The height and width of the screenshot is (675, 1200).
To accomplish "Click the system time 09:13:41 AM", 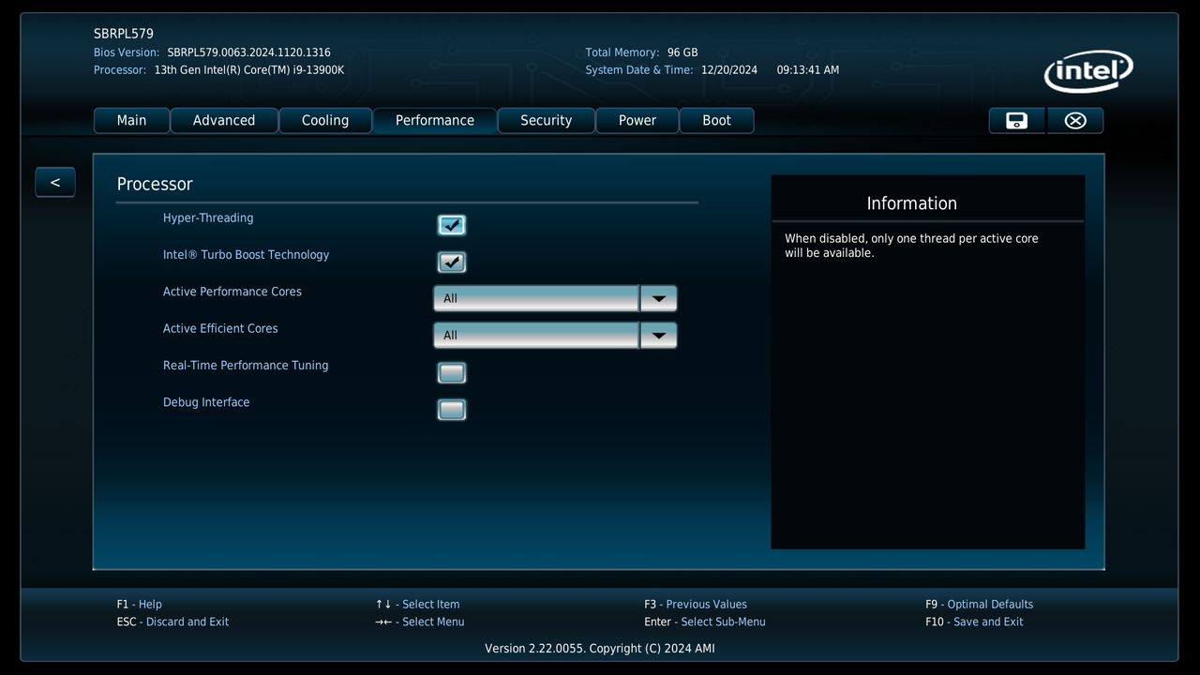I will click(x=808, y=70).
